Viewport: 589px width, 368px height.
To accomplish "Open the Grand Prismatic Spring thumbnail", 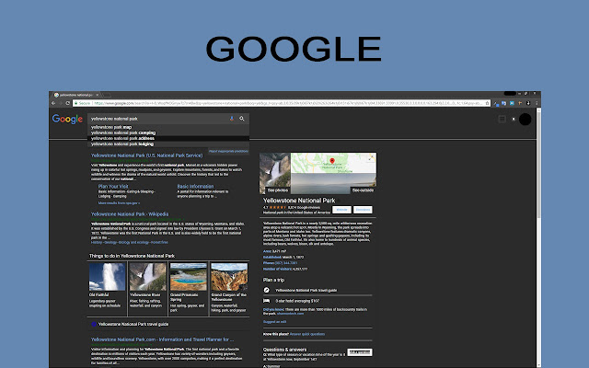I will 188,277.
